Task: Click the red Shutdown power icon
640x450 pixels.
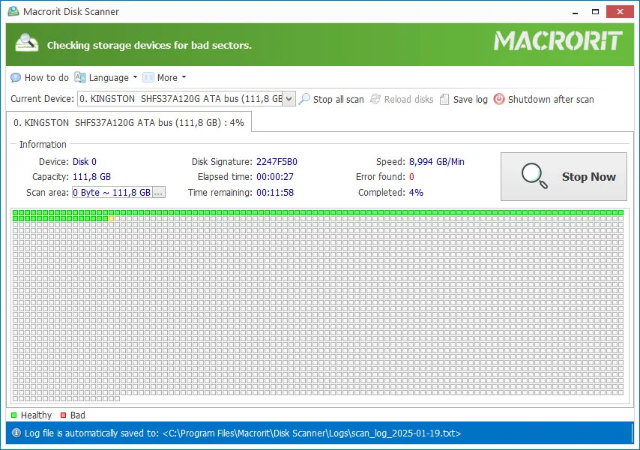Action: coord(499,99)
